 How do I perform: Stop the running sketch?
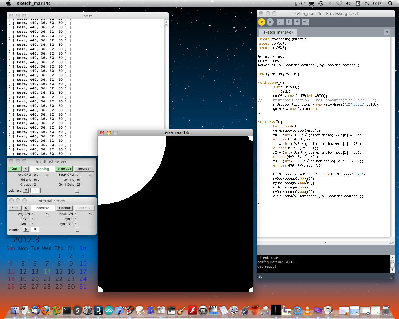pyautogui.click(x=270, y=22)
